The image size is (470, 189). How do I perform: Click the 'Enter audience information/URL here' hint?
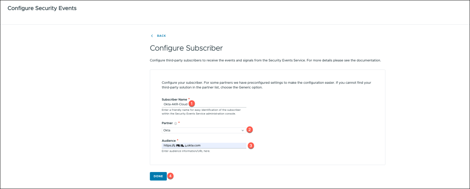(186, 151)
